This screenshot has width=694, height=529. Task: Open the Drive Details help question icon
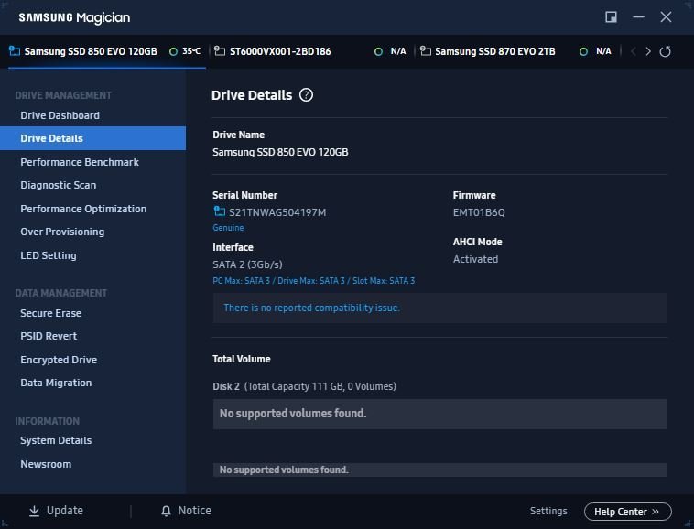click(306, 95)
